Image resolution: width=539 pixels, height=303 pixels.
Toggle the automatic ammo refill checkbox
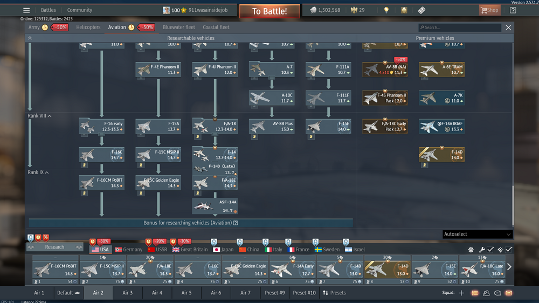tap(509, 250)
